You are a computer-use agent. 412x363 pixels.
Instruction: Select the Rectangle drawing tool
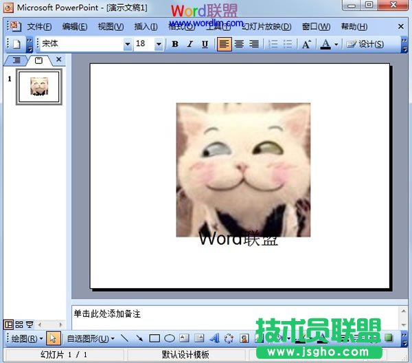pyautogui.click(x=154, y=338)
